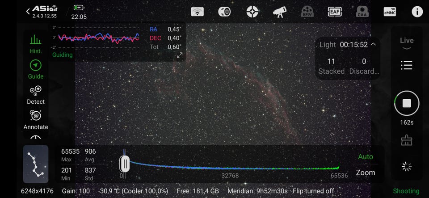This screenshot has width=429, height=198.
Task: Select the Detect stars tool
Action: coord(36,95)
